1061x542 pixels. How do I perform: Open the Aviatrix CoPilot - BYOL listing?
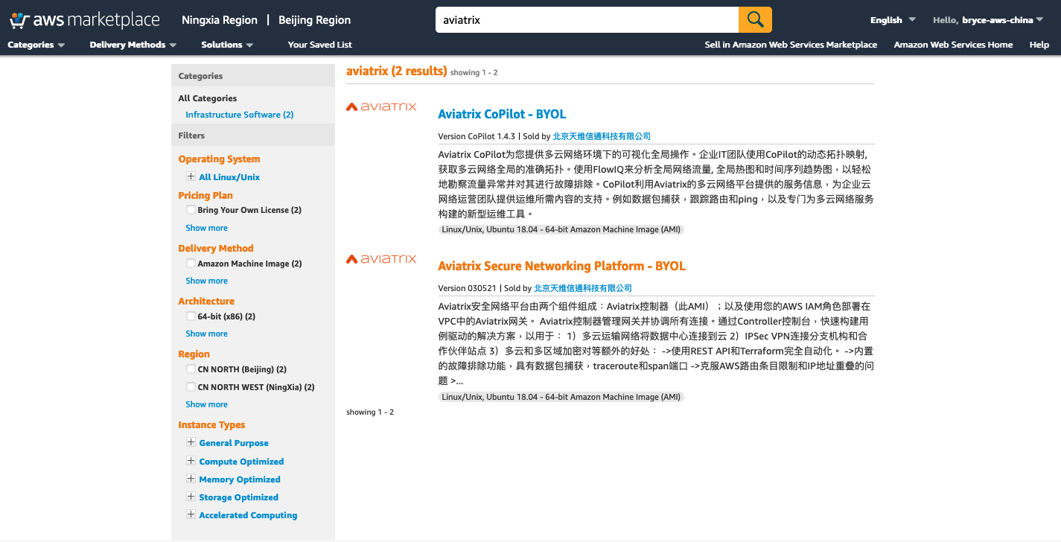pyautogui.click(x=503, y=113)
